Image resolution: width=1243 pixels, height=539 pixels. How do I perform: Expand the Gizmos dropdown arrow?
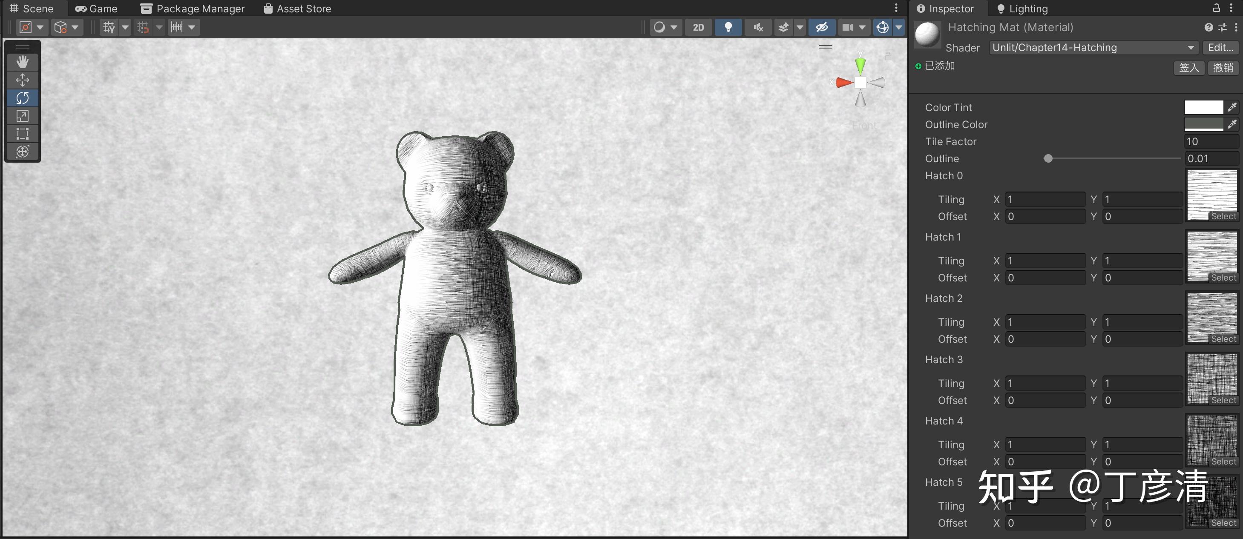pyautogui.click(x=898, y=27)
